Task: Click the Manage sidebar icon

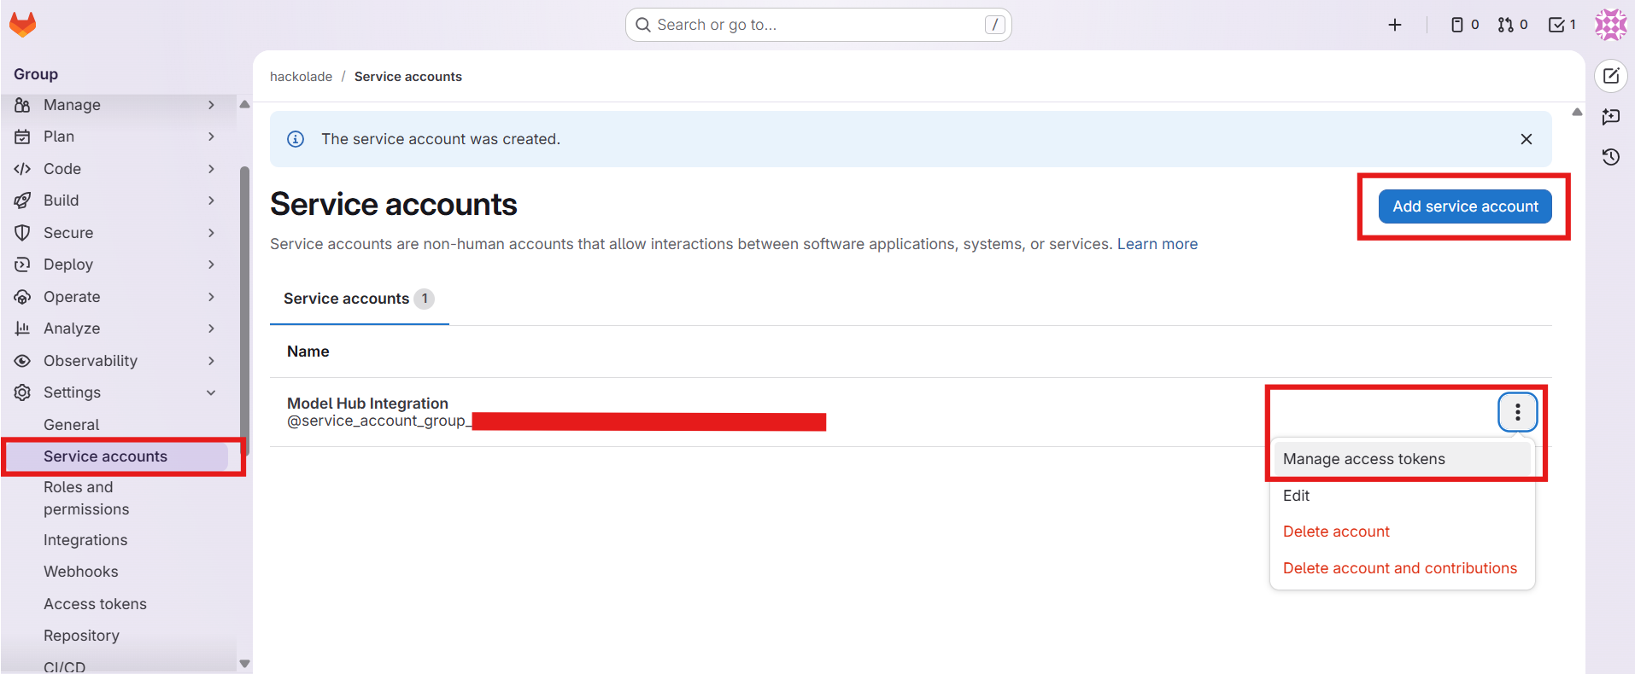Action: [x=23, y=105]
